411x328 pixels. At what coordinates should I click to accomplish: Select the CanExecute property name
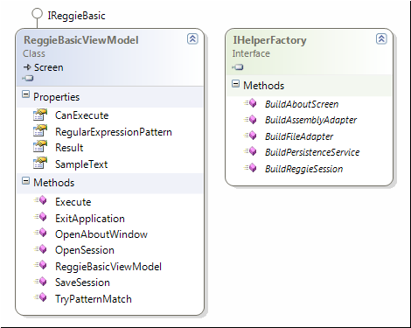(82, 115)
